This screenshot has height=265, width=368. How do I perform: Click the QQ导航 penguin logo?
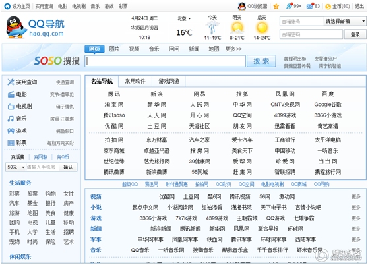coord(16,28)
